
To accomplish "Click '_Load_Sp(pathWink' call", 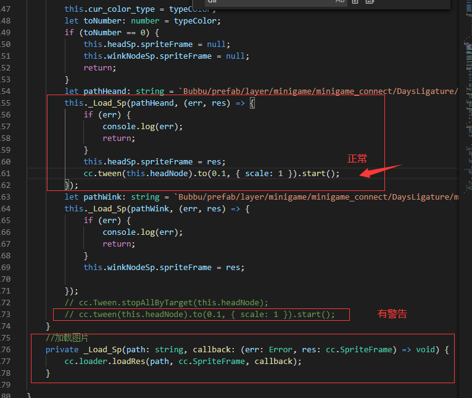I will click(x=128, y=209).
